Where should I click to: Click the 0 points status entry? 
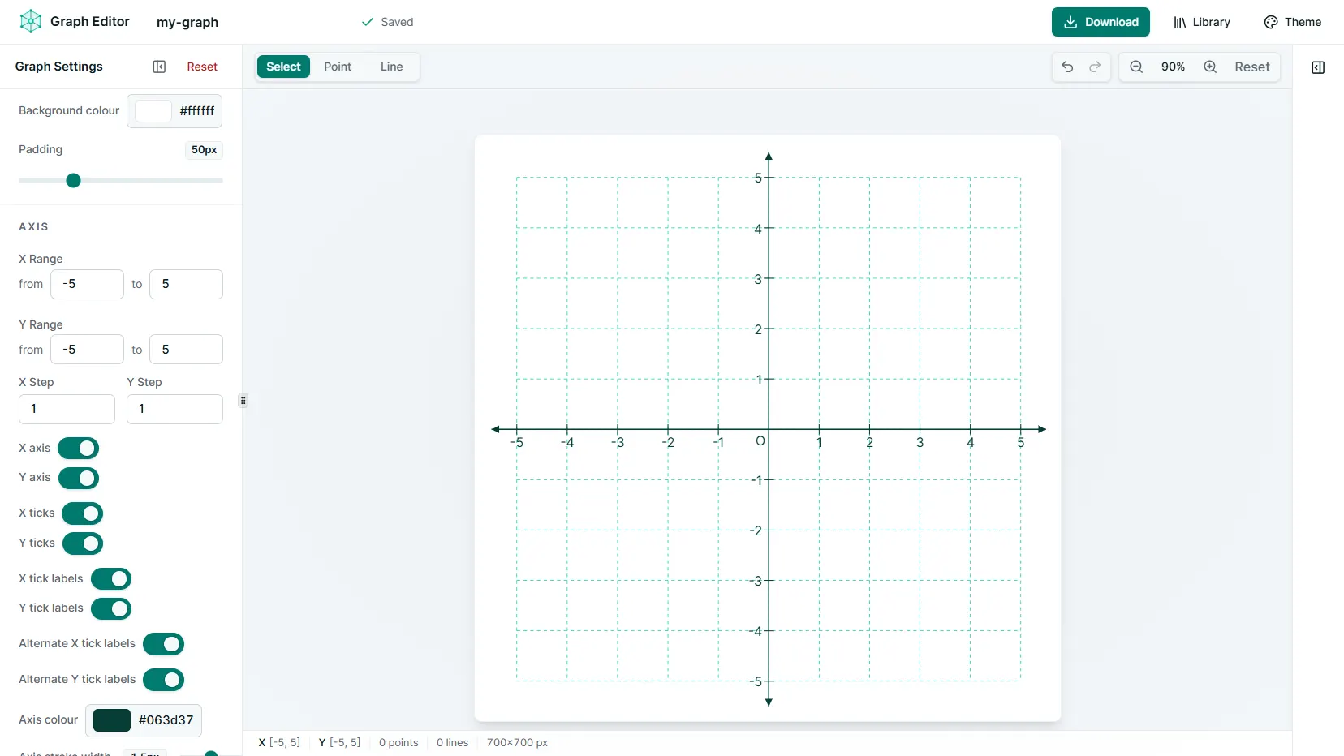pos(398,742)
